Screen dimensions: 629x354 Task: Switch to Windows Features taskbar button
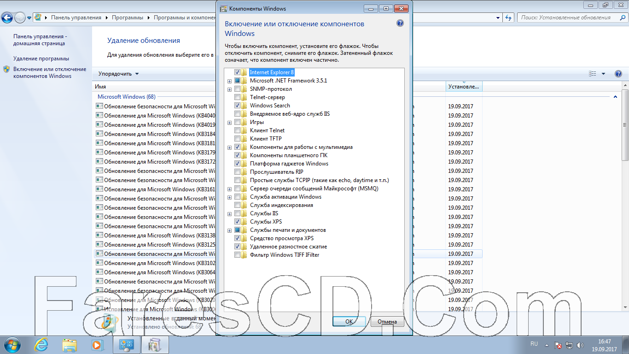155,344
